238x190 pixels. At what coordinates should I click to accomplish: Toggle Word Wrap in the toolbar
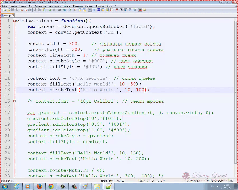(x=90, y=10)
